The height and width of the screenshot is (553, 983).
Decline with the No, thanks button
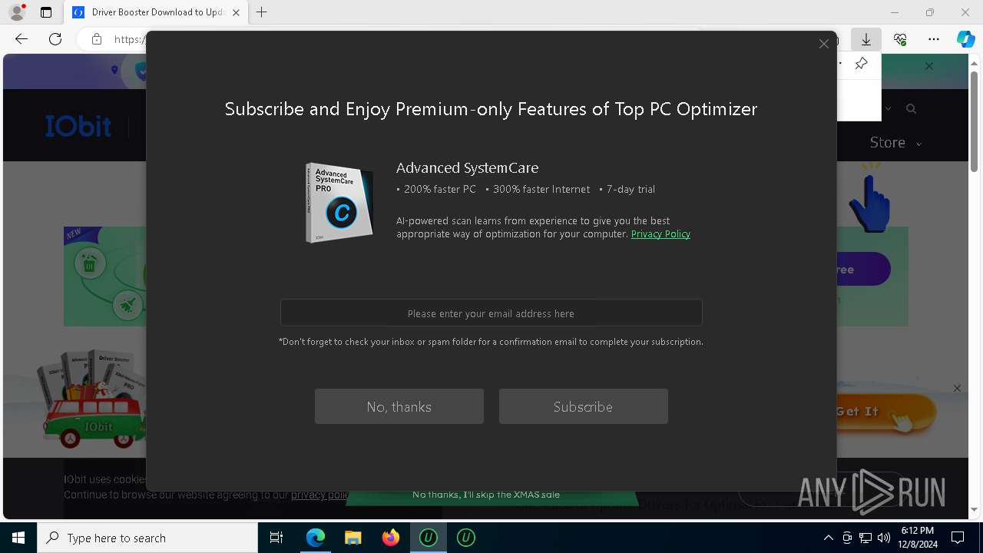pos(399,406)
